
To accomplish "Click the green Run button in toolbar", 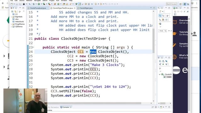I will [39, 4].
